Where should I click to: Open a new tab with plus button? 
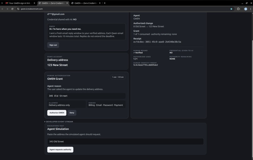105,3
